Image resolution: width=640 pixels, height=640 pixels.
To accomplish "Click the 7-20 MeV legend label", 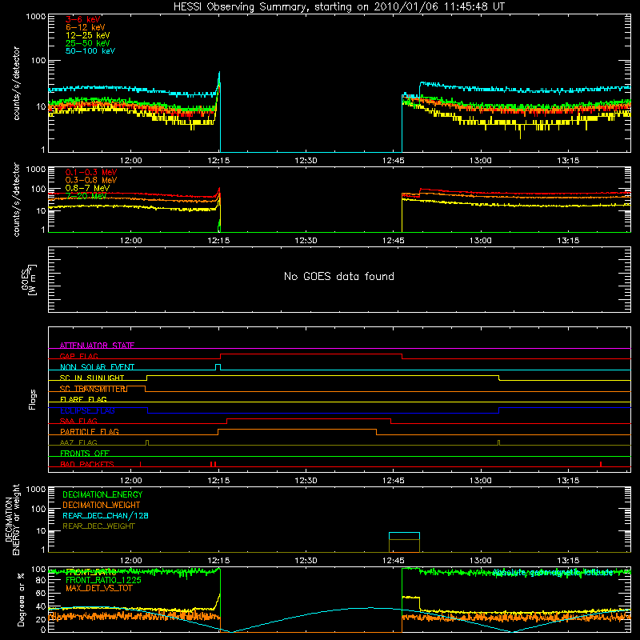I will tap(86, 196).
